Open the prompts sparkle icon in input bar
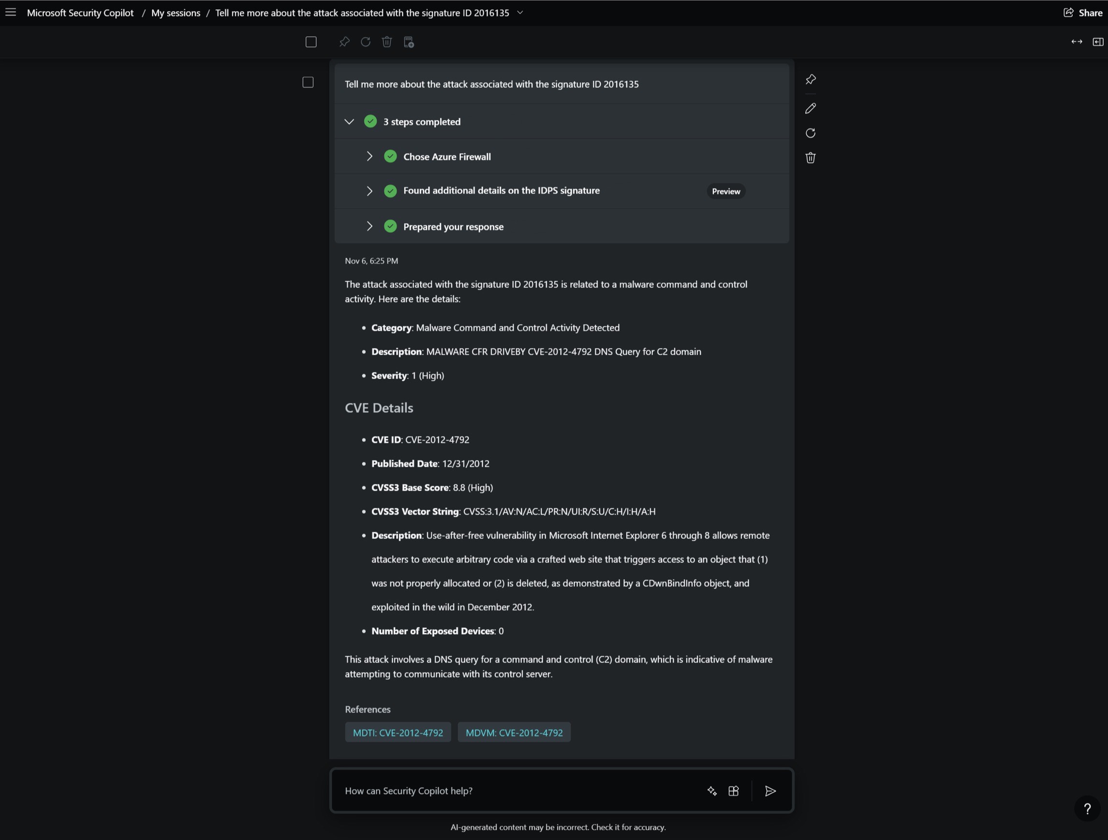 pyautogui.click(x=712, y=791)
